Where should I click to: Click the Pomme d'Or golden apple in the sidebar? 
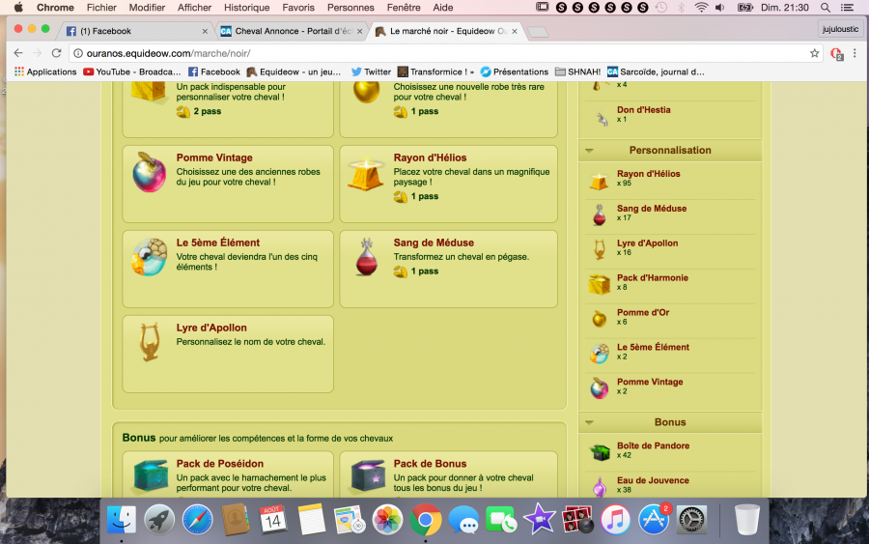[x=599, y=319]
